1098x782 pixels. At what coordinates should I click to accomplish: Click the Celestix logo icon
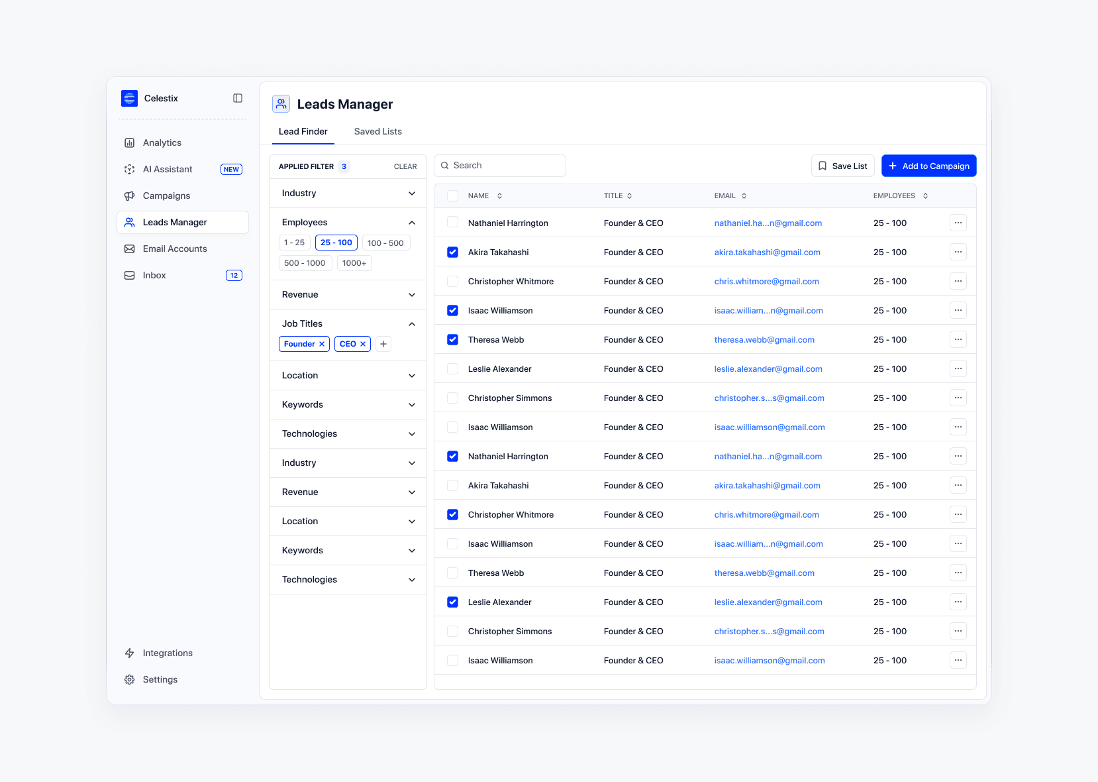pyautogui.click(x=130, y=98)
